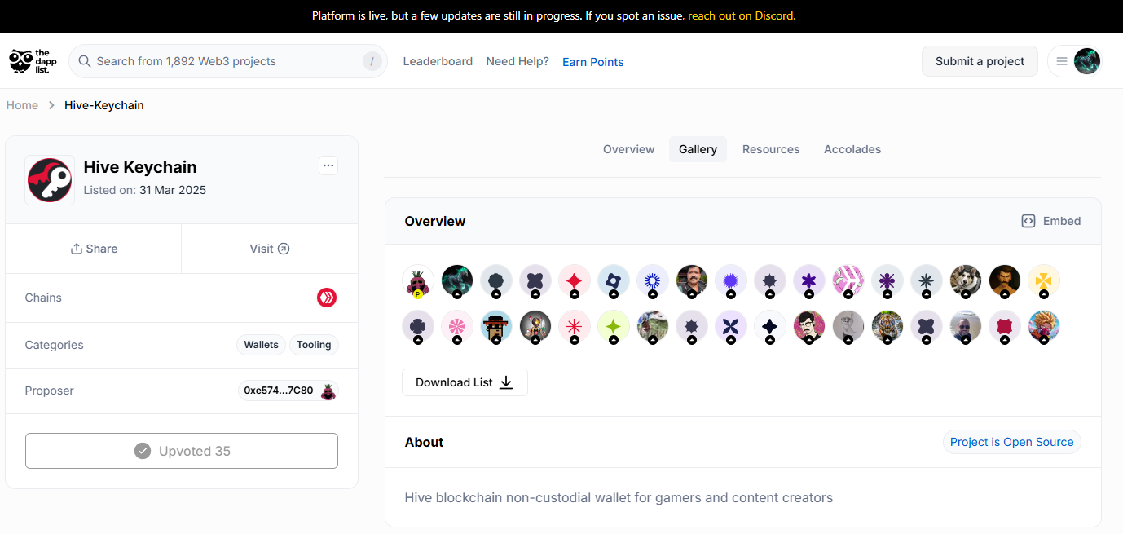This screenshot has height=534, width=1123.
Task: Open the Earn Points link
Action: (x=593, y=62)
